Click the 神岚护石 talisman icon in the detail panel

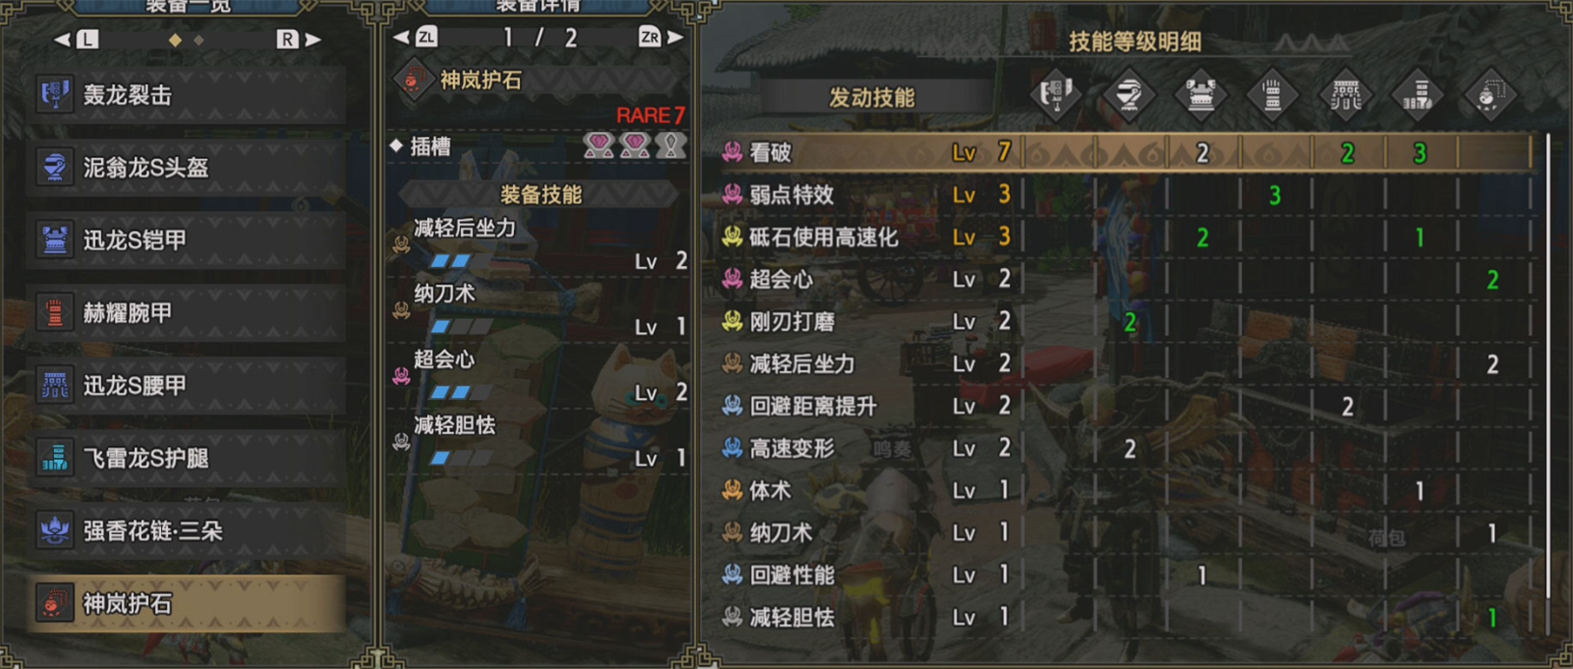[414, 80]
